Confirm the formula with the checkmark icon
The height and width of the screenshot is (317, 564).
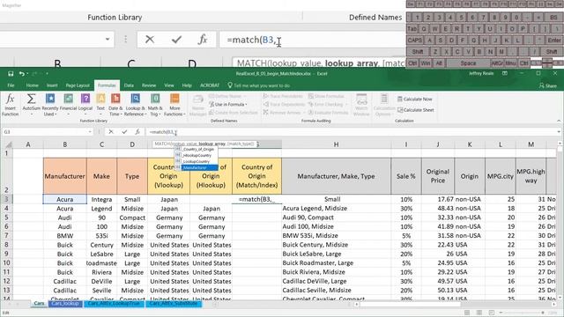(124, 132)
